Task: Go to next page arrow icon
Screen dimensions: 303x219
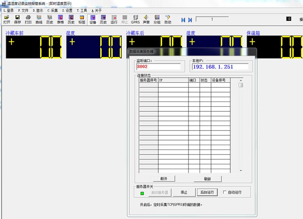Action: tap(190, 20)
